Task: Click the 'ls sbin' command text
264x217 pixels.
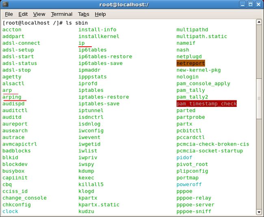Action: 77,23
